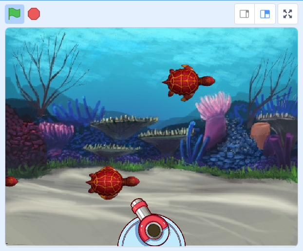Switch to the small stage layout
The width and height of the screenshot is (303, 251).
click(x=245, y=14)
